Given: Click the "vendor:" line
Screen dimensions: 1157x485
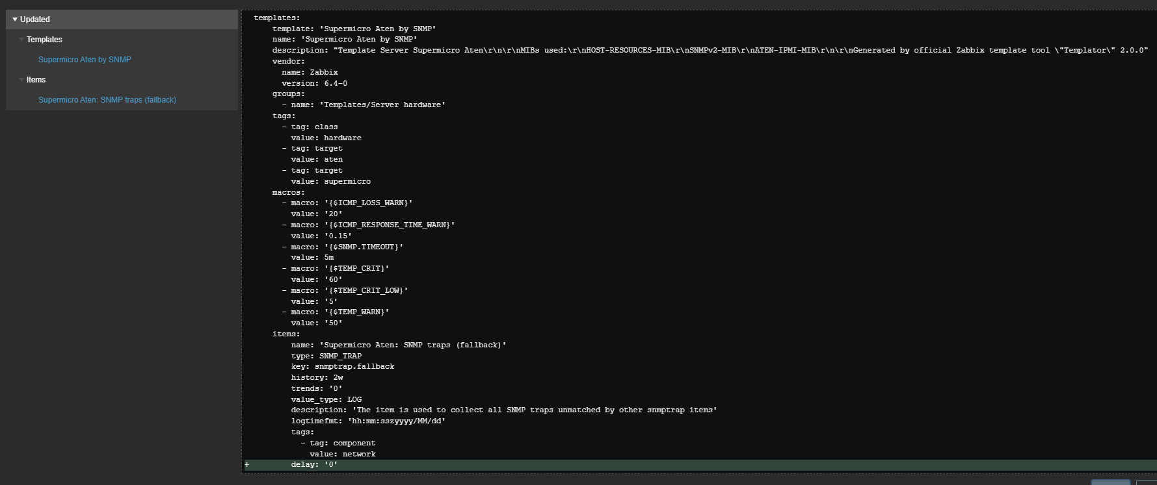Looking at the screenshot, I should tap(288, 61).
